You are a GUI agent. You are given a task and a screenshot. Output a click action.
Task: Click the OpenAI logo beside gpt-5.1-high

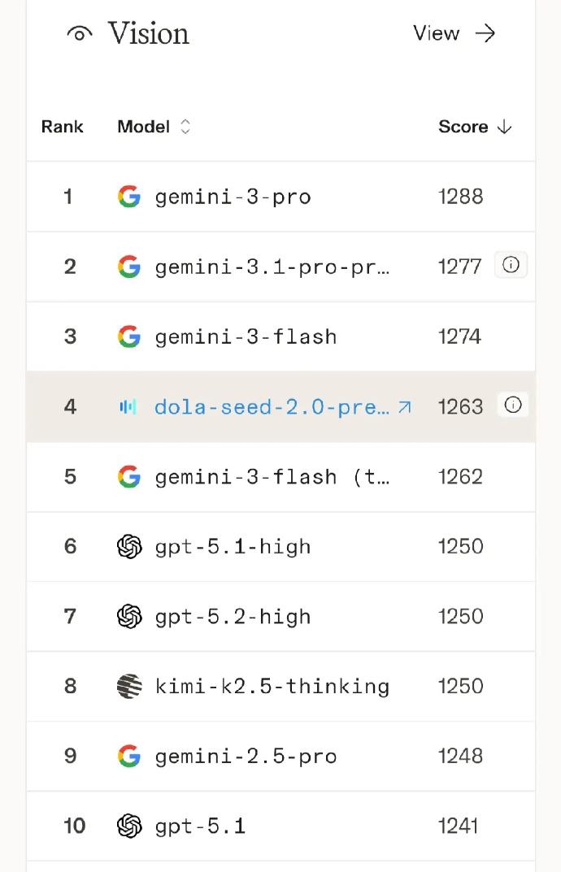pyautogui.click(x=129, y=547)
